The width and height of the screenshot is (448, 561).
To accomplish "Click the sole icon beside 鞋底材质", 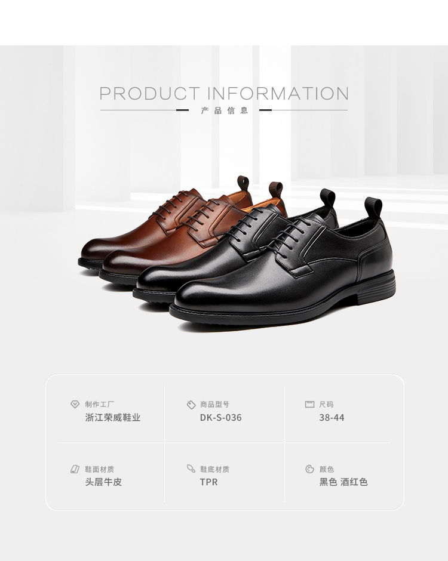I will [191, 468].
